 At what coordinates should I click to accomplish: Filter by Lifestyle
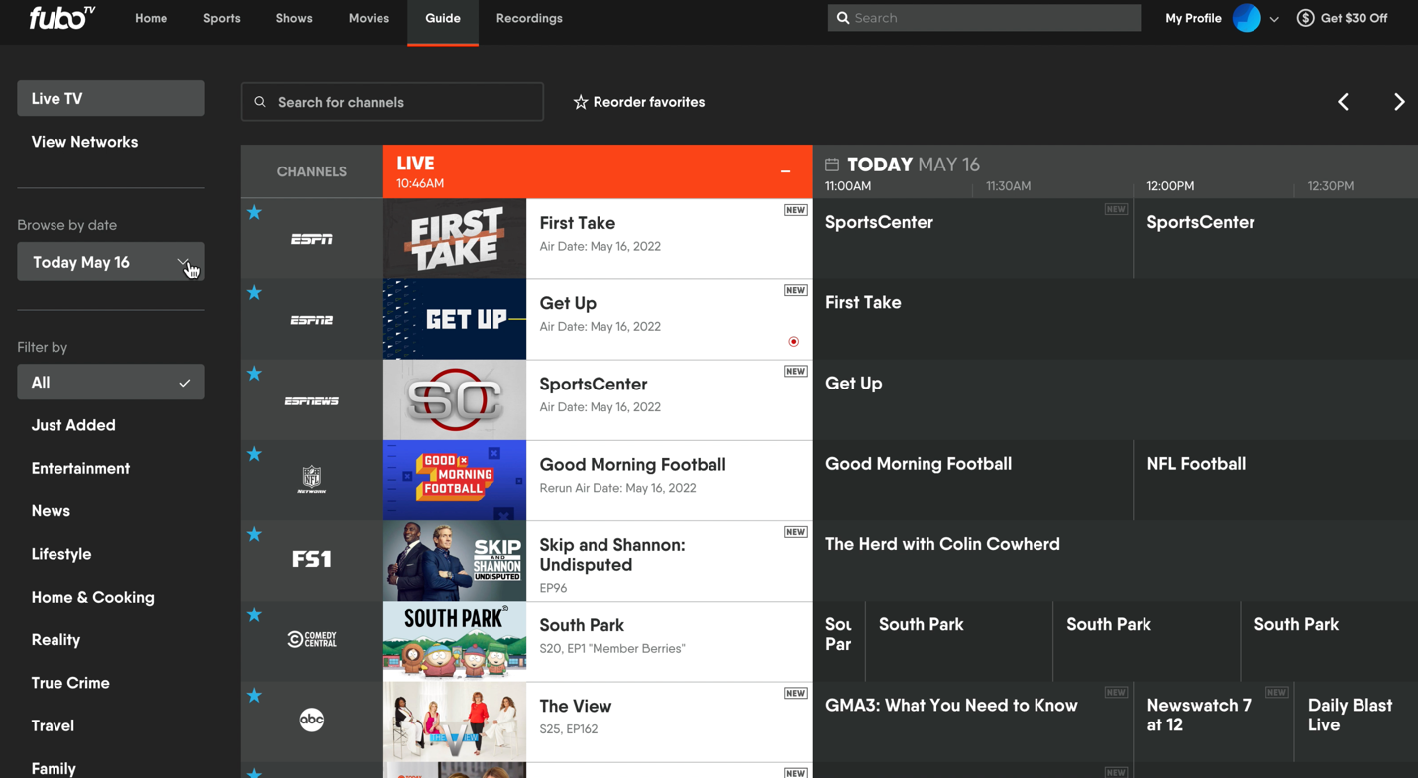[61, 554]
